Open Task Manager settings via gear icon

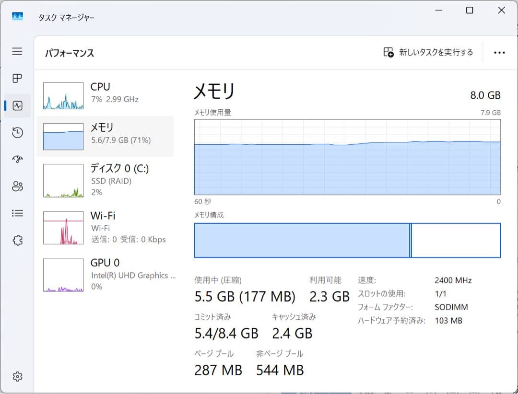[x=17, y=377]
